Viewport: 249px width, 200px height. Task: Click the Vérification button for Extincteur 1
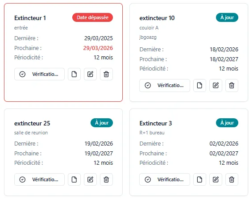tap(39, 74)
